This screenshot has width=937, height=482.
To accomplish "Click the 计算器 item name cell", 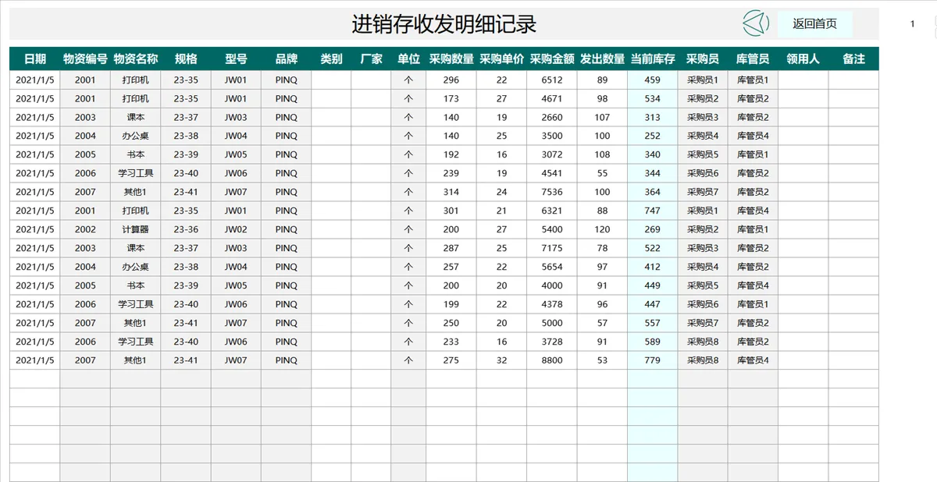I will (x=136, y=229).
